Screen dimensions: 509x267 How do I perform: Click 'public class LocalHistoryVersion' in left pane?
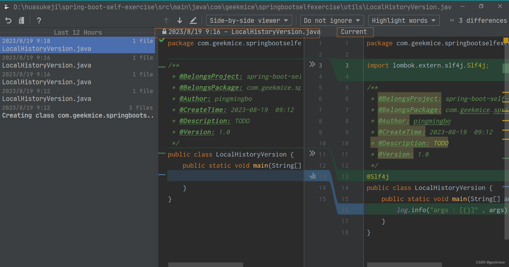[231, 154]
